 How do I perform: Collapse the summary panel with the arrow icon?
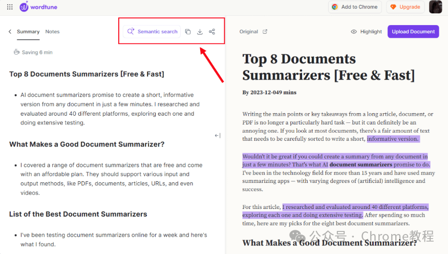[x=218, y=135]
